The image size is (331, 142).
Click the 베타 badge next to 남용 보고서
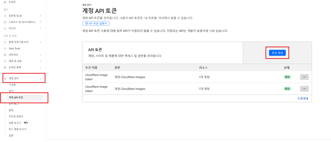26,123
